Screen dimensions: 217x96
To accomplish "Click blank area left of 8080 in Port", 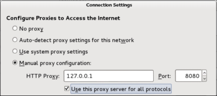I will click(x=180, y=76).
